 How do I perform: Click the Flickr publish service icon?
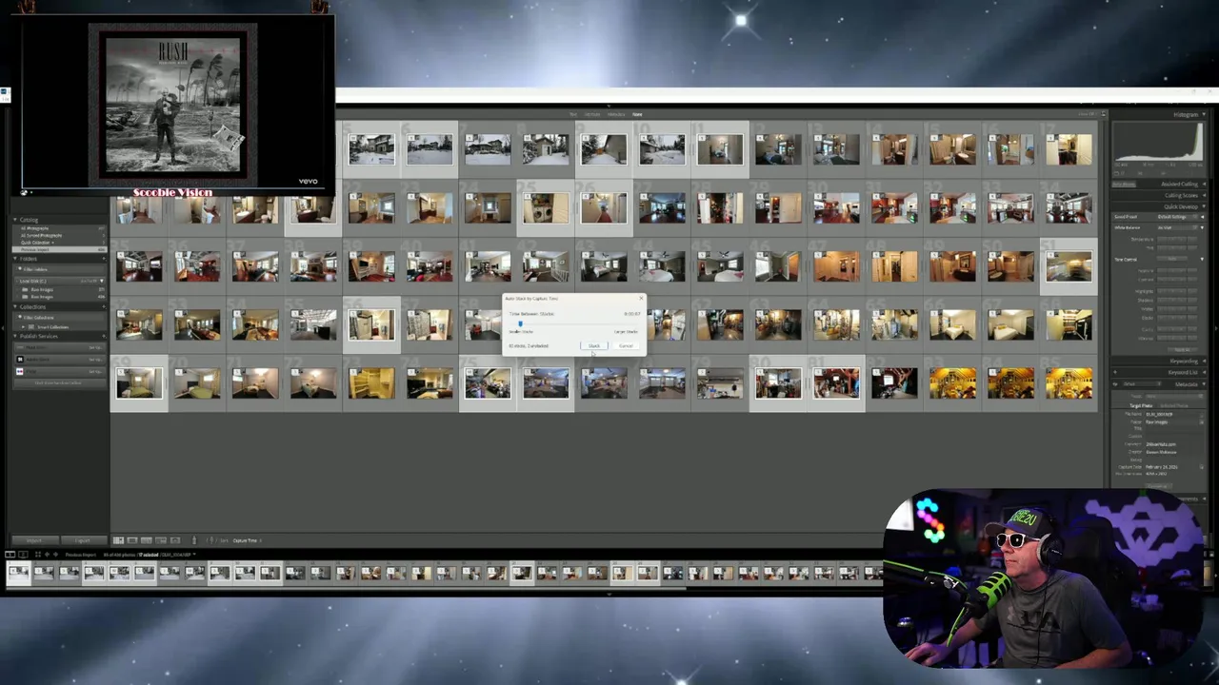pos(20,371)
